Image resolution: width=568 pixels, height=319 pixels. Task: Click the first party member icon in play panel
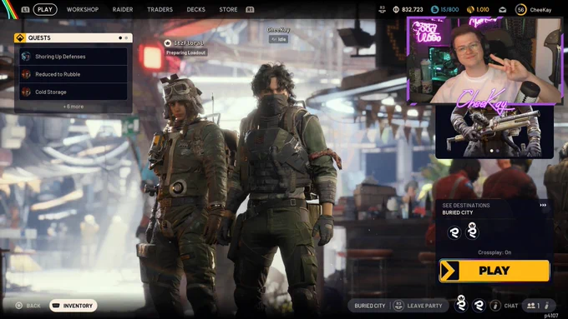point(454,232)
